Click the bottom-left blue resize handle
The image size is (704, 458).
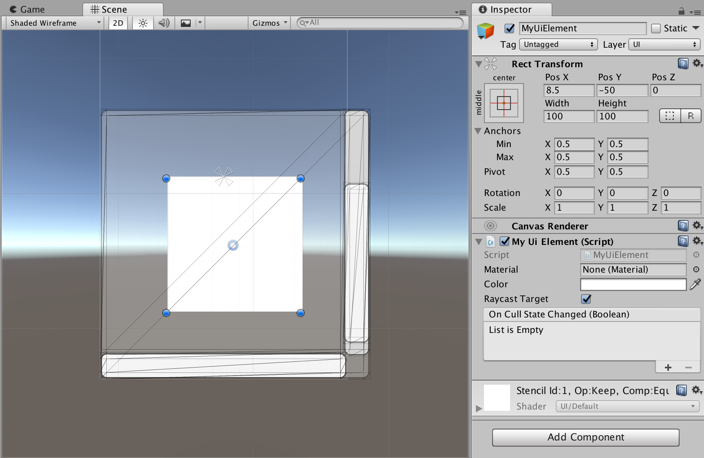tap(166, 313)
